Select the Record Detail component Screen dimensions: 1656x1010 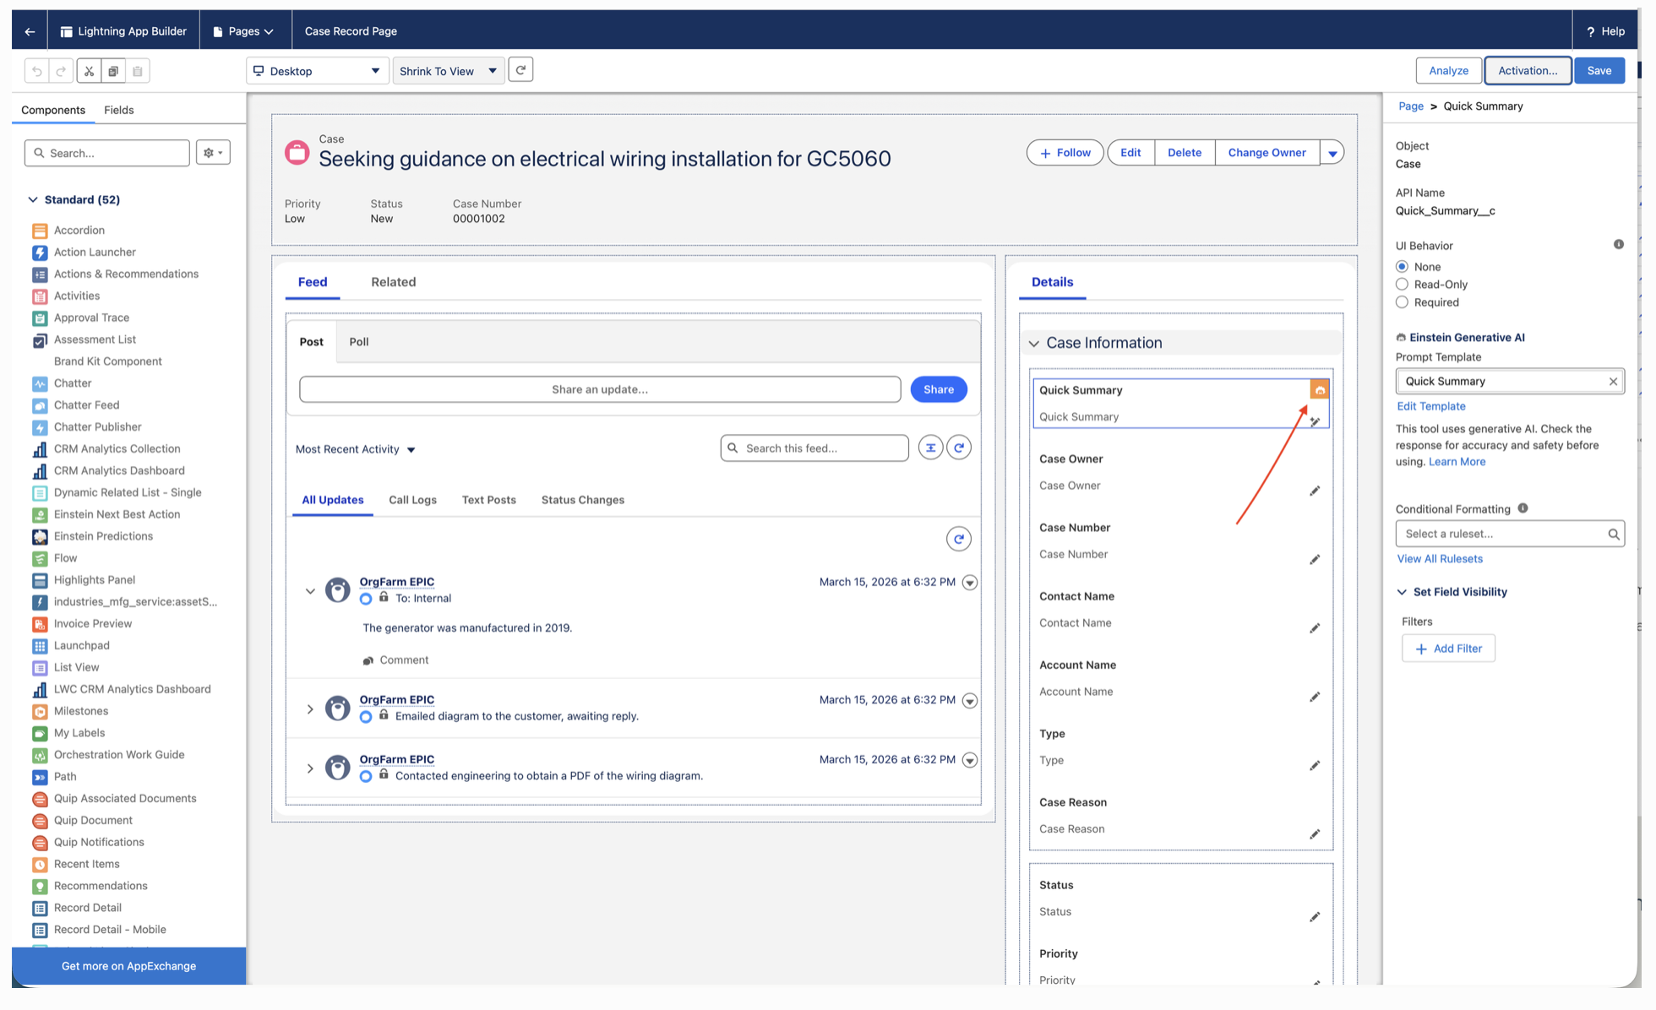(x=87, y=908)
